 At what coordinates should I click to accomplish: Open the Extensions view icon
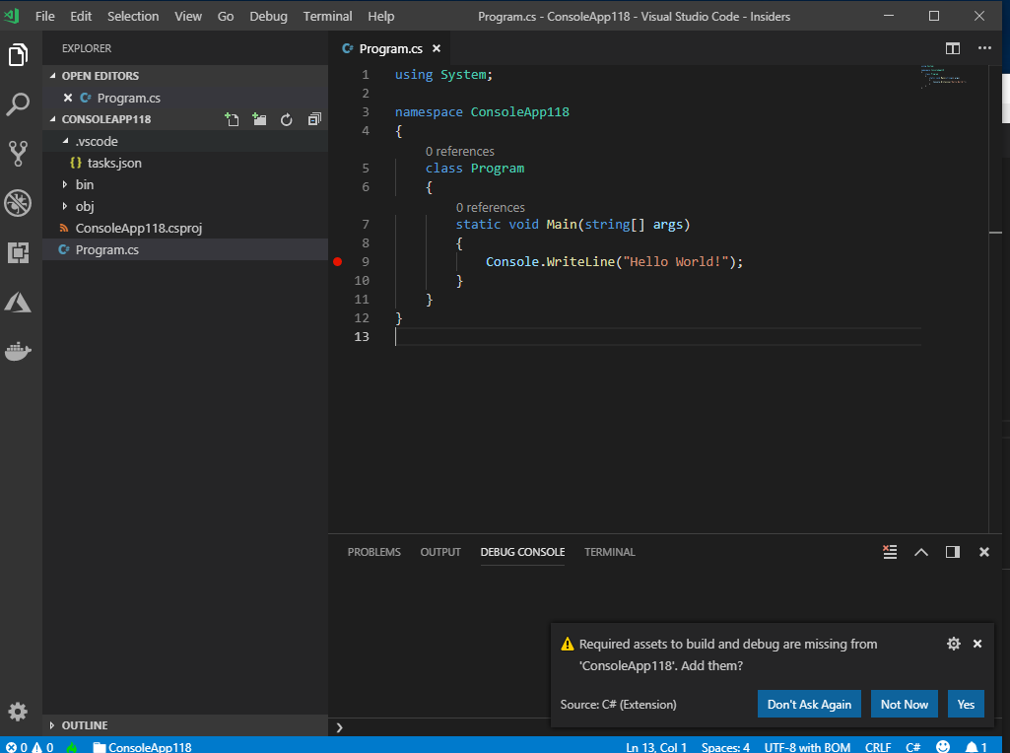point(20,252)
